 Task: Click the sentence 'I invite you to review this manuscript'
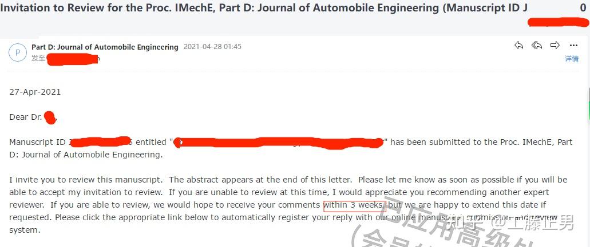click(88, 180)
